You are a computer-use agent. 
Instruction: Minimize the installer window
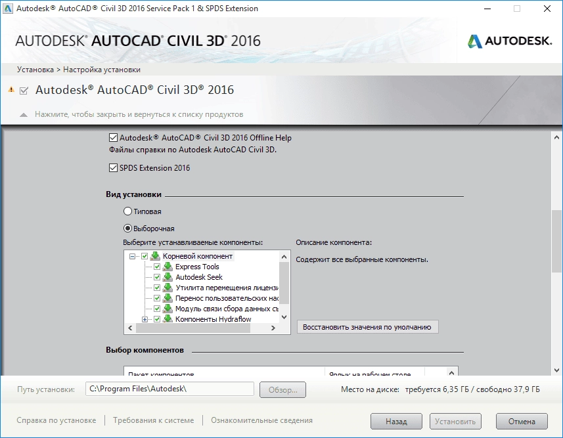coord(487,9)
